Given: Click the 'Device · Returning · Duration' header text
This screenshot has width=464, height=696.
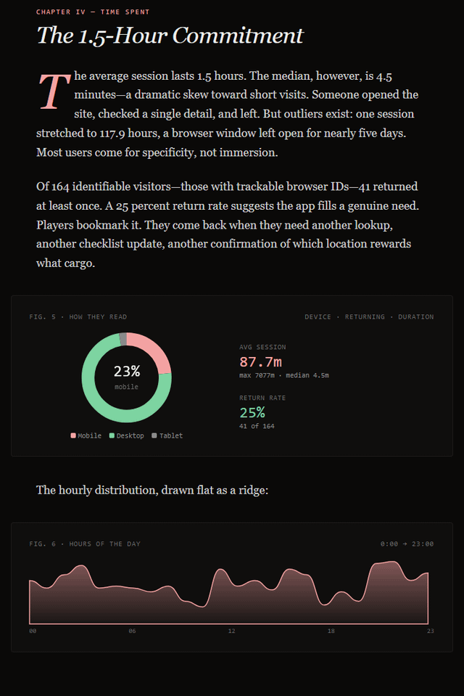Looking at the screenshot, I should point(369,317).
